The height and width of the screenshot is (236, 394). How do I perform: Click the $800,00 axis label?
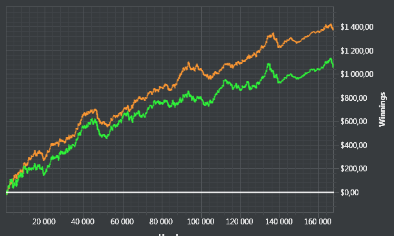[354, 98]
